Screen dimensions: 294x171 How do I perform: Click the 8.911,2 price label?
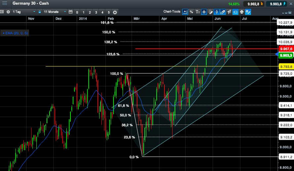click(x=286, y=157)
